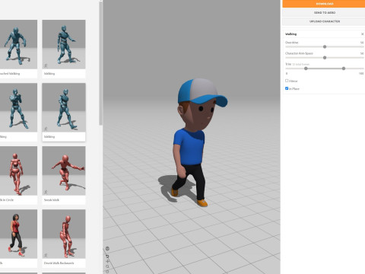365x274 pixels.
Task: Click the Trim slider end handle
Action: (x=344, y=68)
